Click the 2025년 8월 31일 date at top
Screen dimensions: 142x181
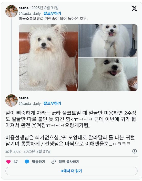tap(45, 8)
